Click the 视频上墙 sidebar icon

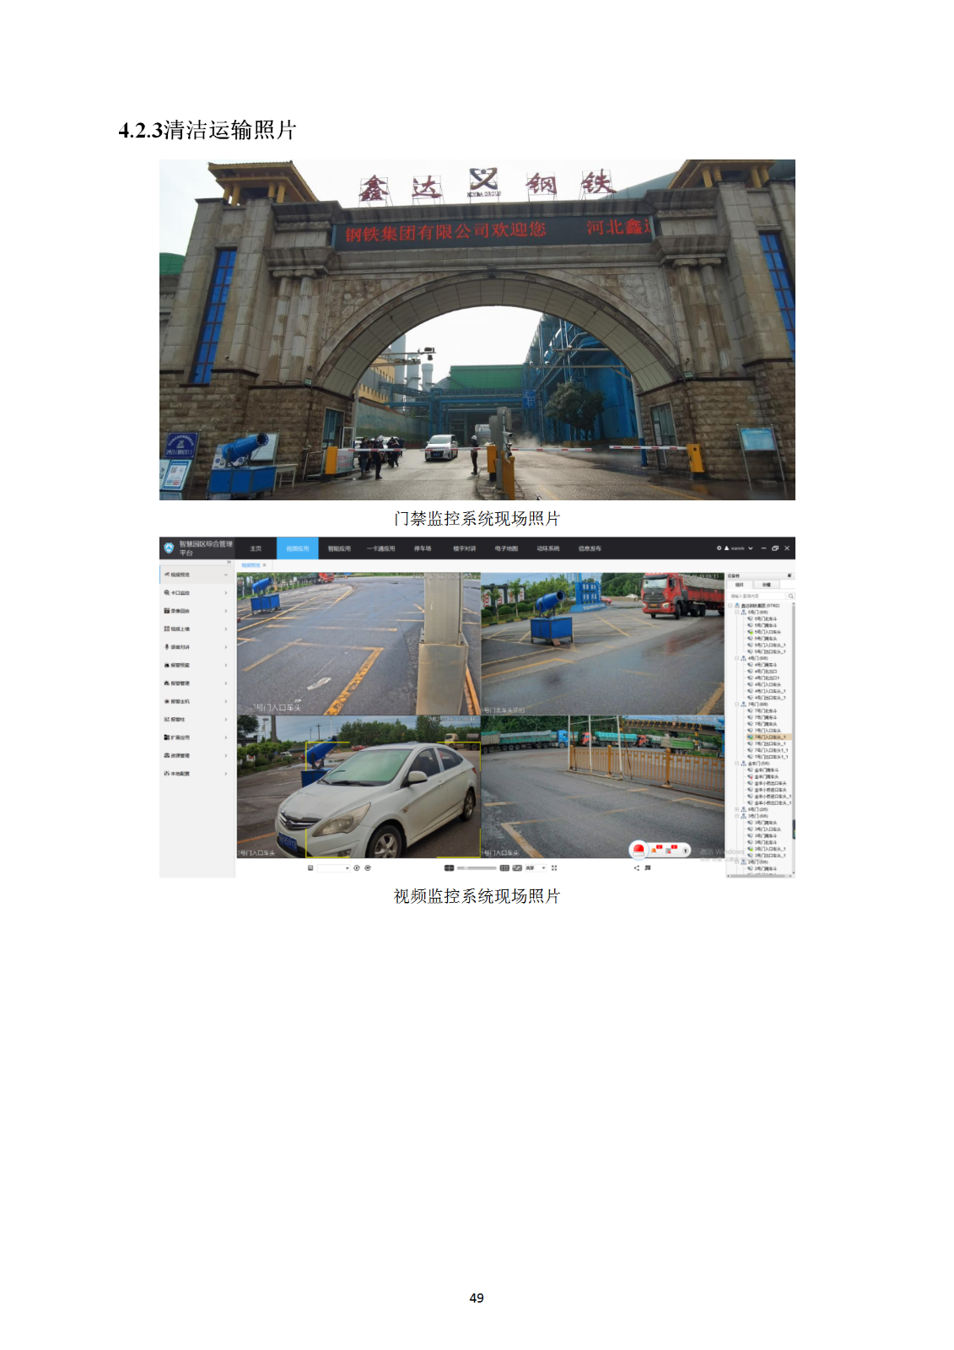[167, 629]
